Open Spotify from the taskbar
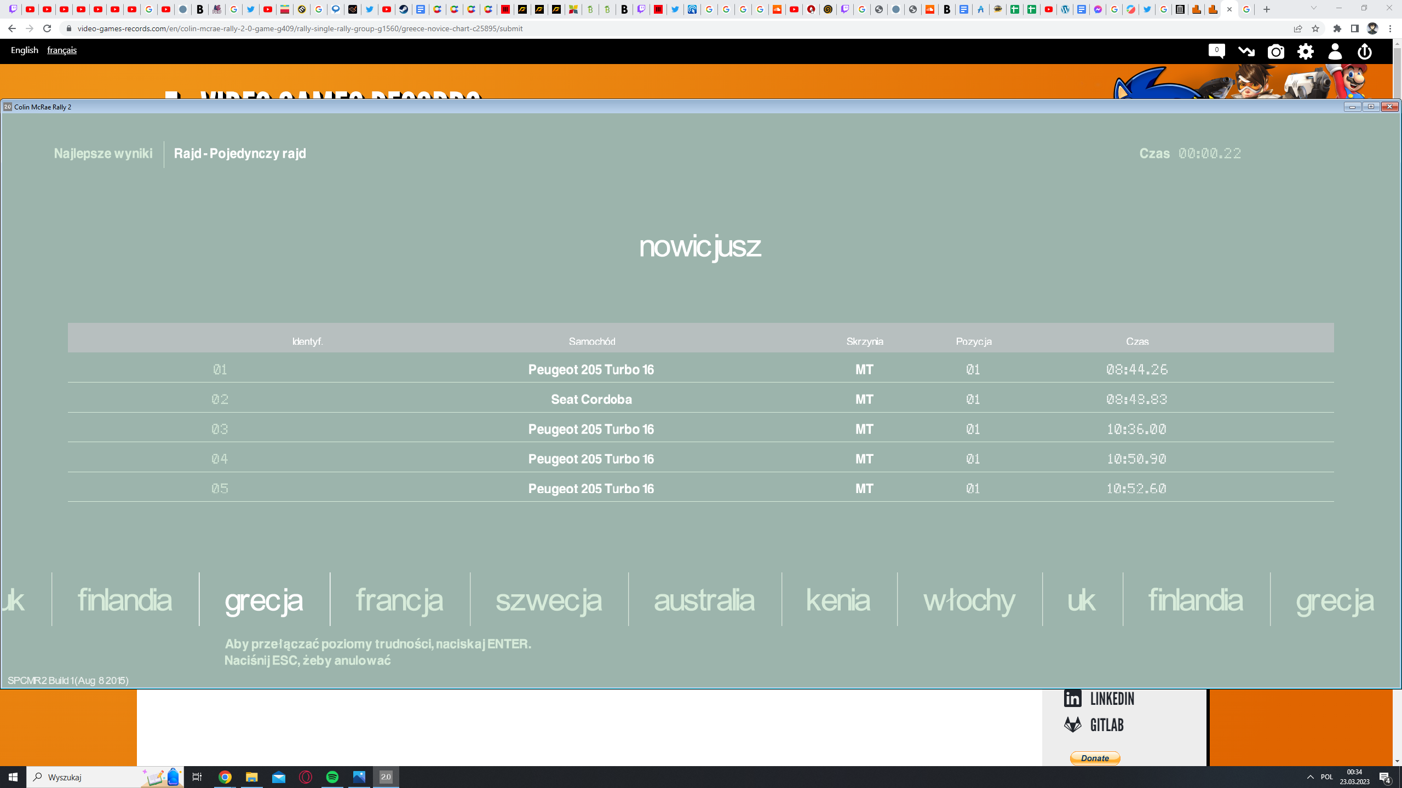 point(332,777)
